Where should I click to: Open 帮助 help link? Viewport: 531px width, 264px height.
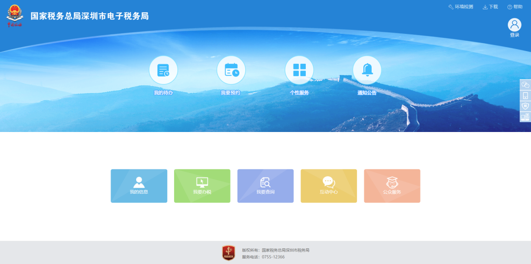[x=515, y=7]
